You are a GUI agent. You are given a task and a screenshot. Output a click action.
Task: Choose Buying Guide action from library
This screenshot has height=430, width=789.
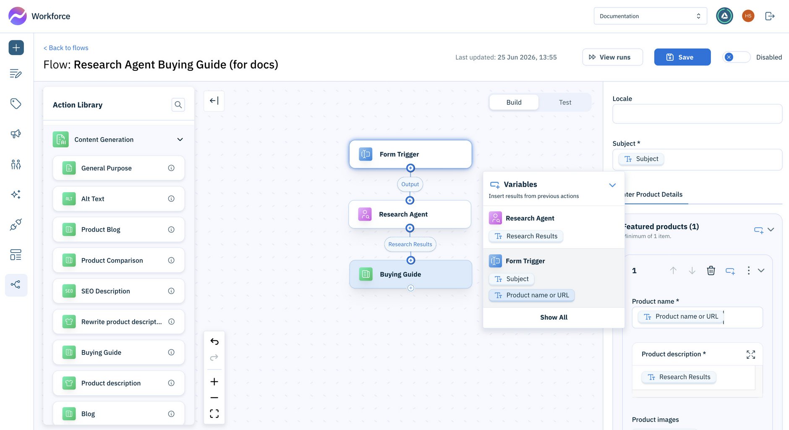pos(119,352)
